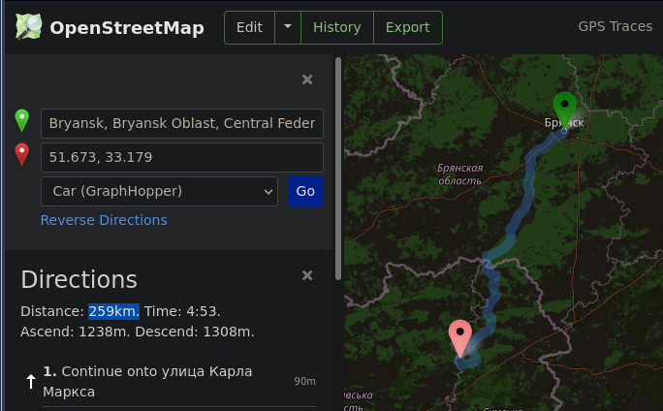Image resolution: width=663 pixels, height=411 pixels.
Task: Close the Directions panel
Action: [x=307, y=276]
